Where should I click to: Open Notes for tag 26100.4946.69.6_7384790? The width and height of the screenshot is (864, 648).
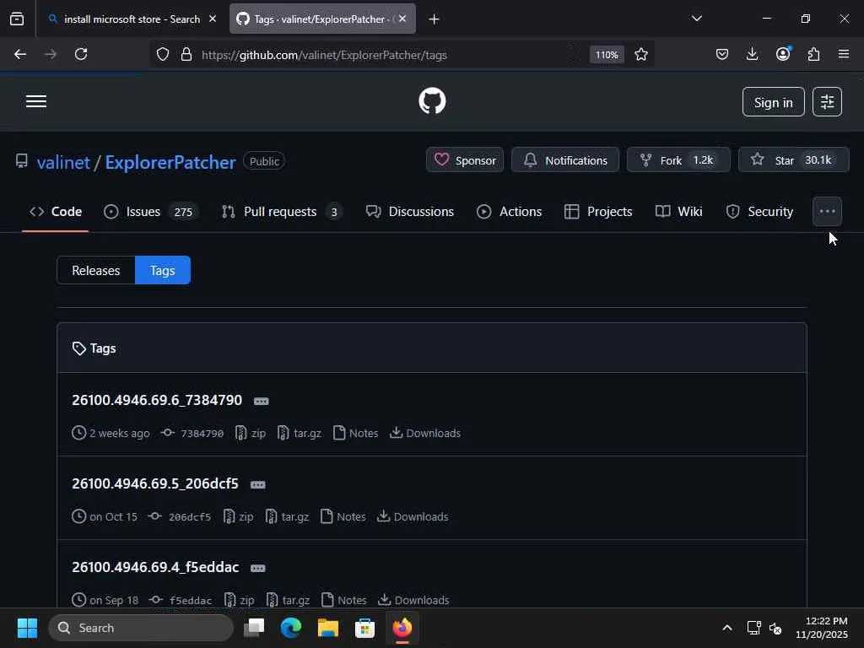click(356, 433)
